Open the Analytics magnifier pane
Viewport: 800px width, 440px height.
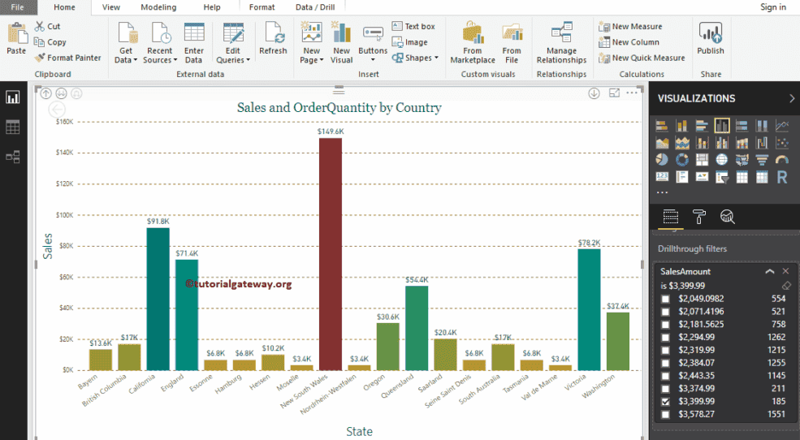click(x=727, y=216)
